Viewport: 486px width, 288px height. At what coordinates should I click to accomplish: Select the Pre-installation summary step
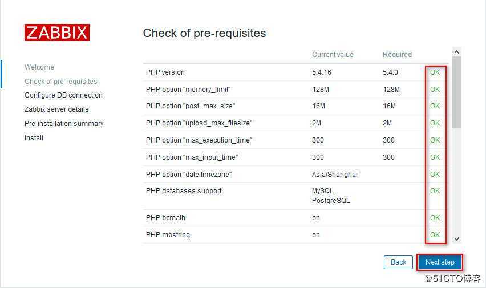[x=64, y=124]
